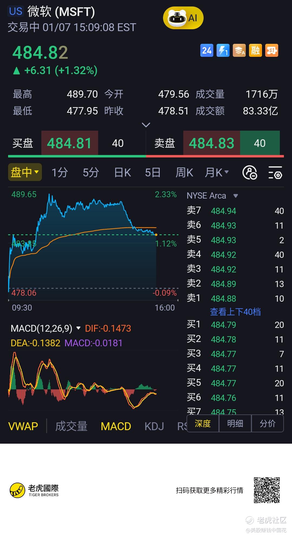This screenshot has height=537, width=292.
Task: Tap the blue 24-hour trading badge
Action: click(207, 51)
